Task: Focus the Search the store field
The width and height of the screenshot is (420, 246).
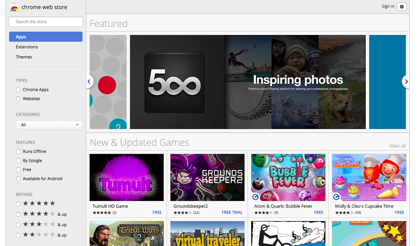Action: 46,22
